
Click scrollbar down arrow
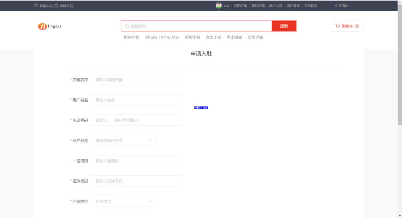400,216
